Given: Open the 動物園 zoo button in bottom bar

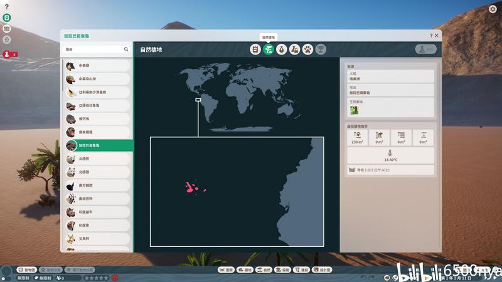Looking at the screenshot, I should 27,270.
